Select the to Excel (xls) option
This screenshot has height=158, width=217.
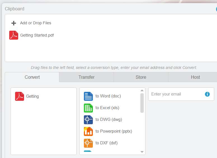(x=107, y=108)
